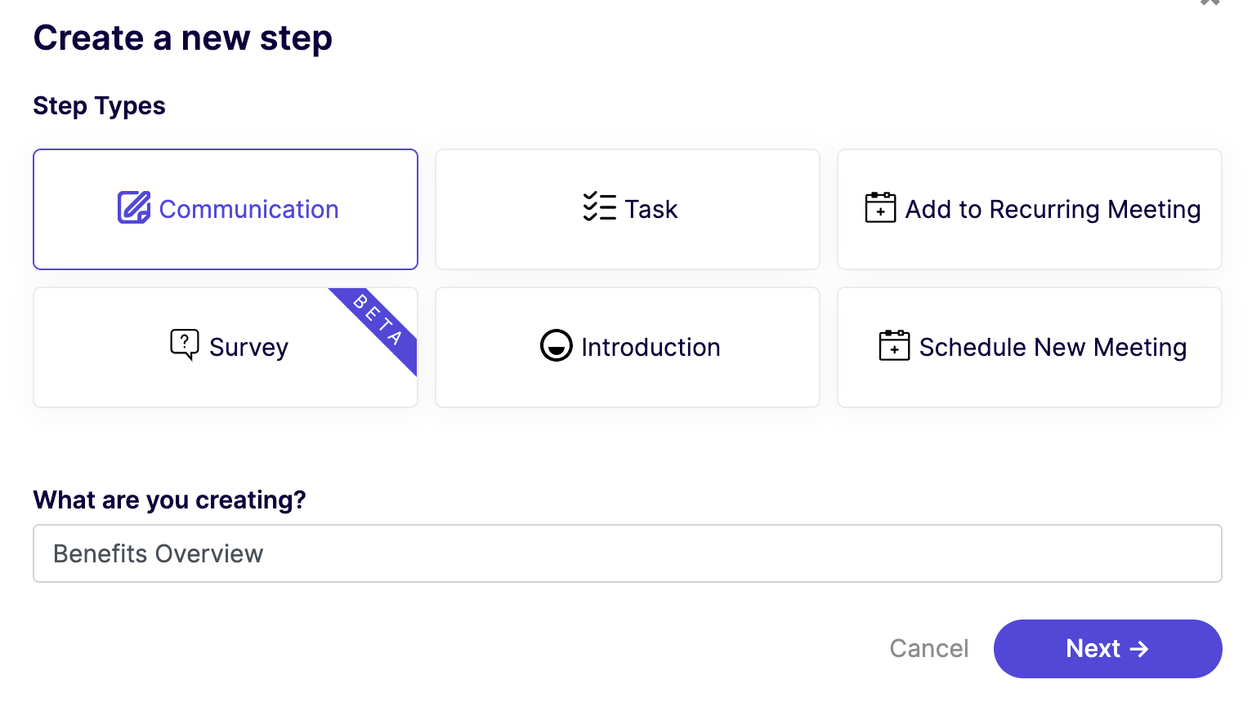The image size is (1252, 715).
Task: Click the arrow icon inside the Next button
Action: click(1139, 649)
